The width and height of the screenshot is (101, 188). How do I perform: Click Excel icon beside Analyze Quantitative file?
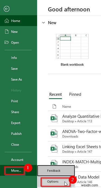click(54, 118)
